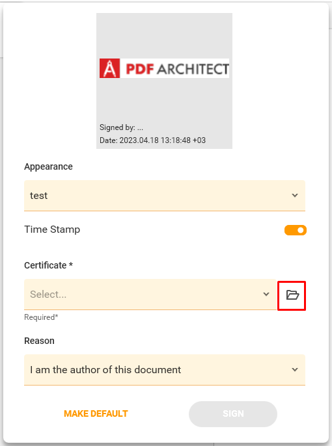Click the SIGN button
Image resolution: width=332 pixels, height=446 pixels.
233,414
